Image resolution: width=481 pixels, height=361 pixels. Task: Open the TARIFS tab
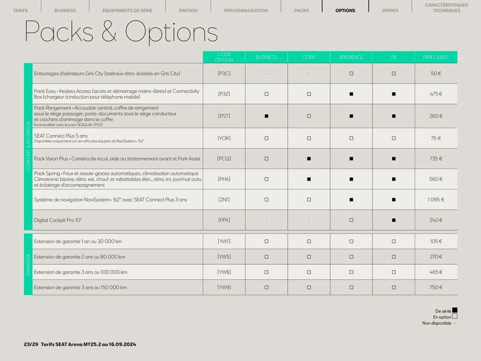pos(21,11)
